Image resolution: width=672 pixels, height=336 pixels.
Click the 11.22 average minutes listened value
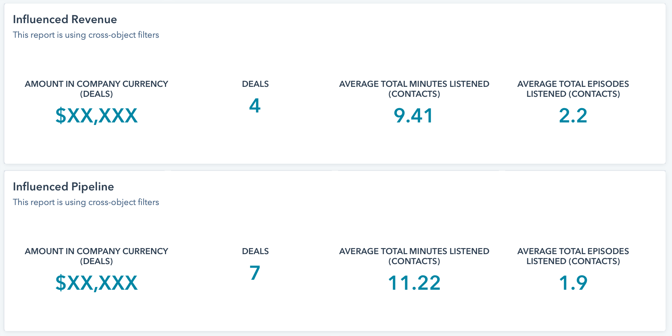[414, 283]
